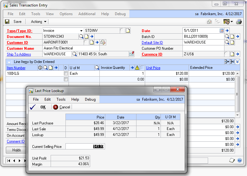Viewport: 247px width, 176px height.
Task: Click Cancel in Last Price Lookup
Action: pyautogui.click(x=61, y=107)
